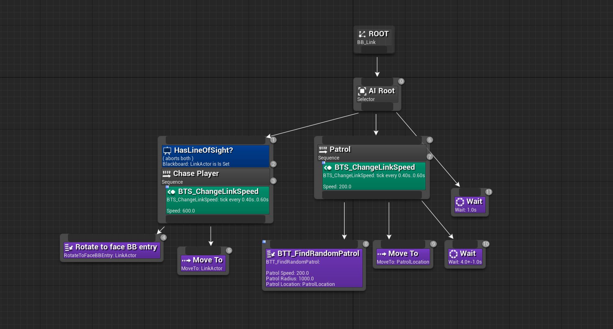Screen dimensions: 613x329
Task: Click the bottom output pin of Patrol node
Action: click(x=372, y=195)
